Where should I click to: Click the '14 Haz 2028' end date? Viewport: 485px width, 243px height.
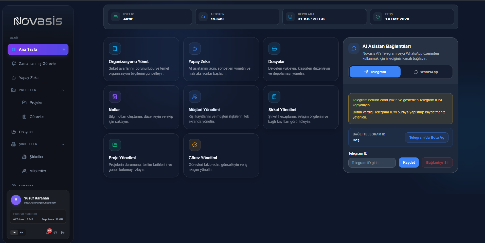pos(397,19)
